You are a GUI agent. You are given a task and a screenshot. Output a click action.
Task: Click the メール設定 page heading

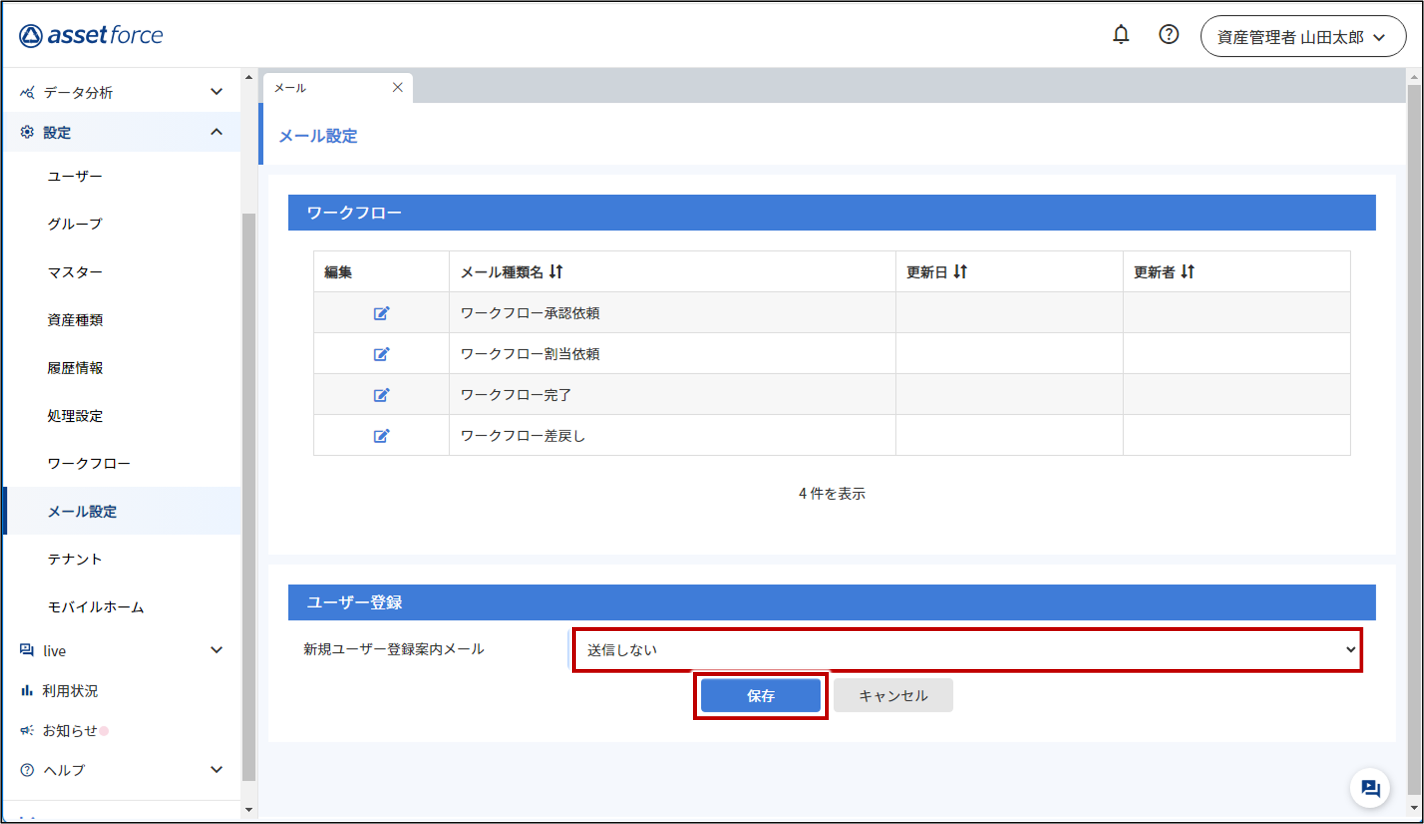(318, 136)
